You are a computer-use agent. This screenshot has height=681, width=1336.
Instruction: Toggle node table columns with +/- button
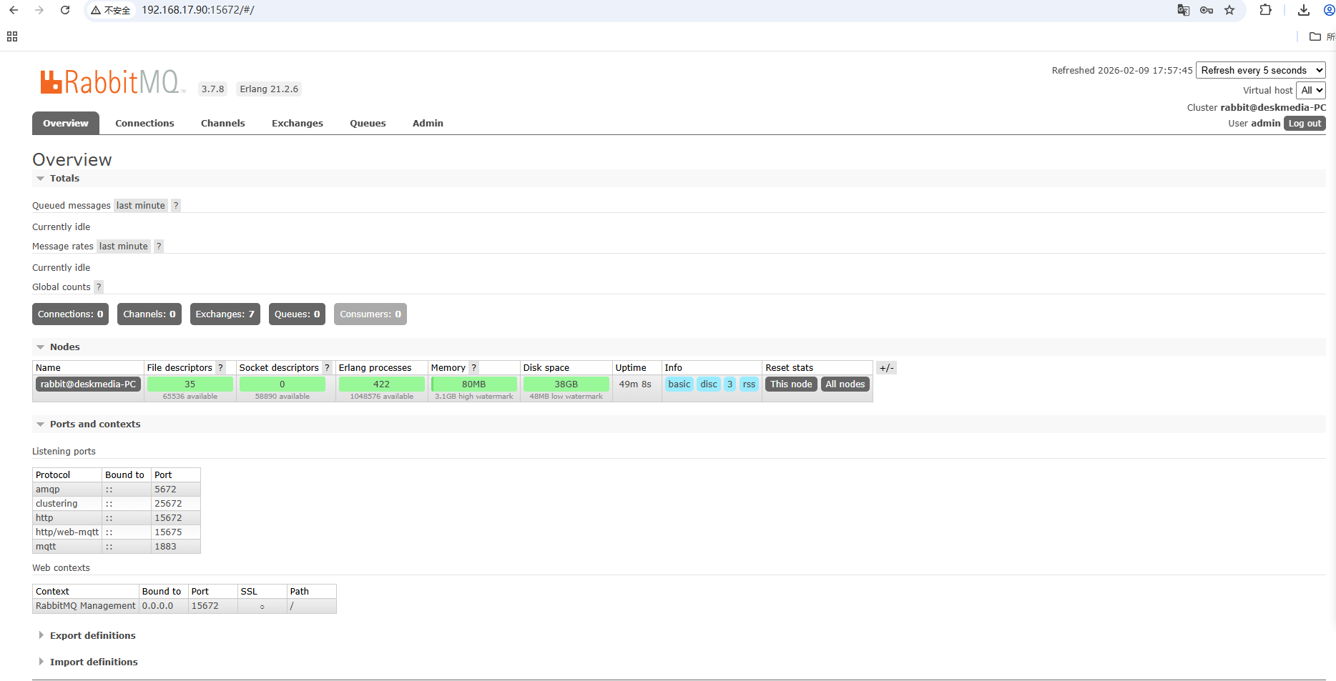[x=886, y=368]
